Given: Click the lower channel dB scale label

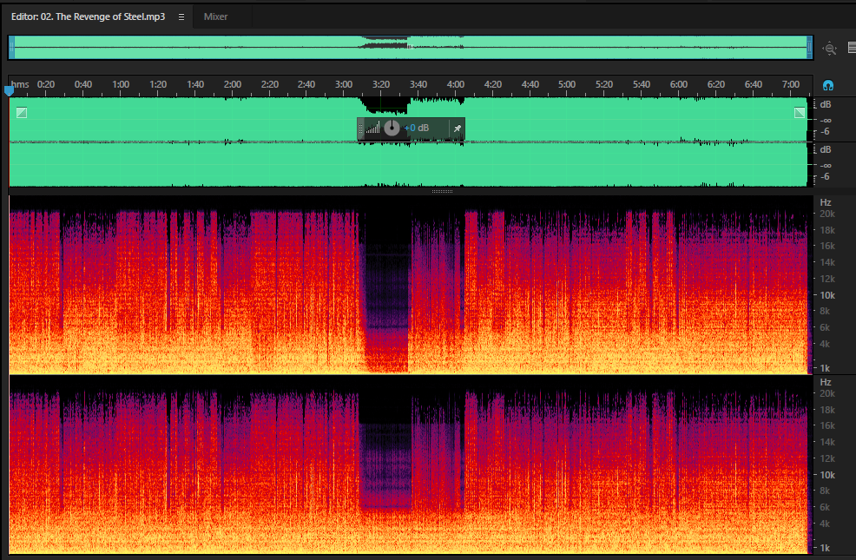Looking at the screenshot, I should 826,149.
